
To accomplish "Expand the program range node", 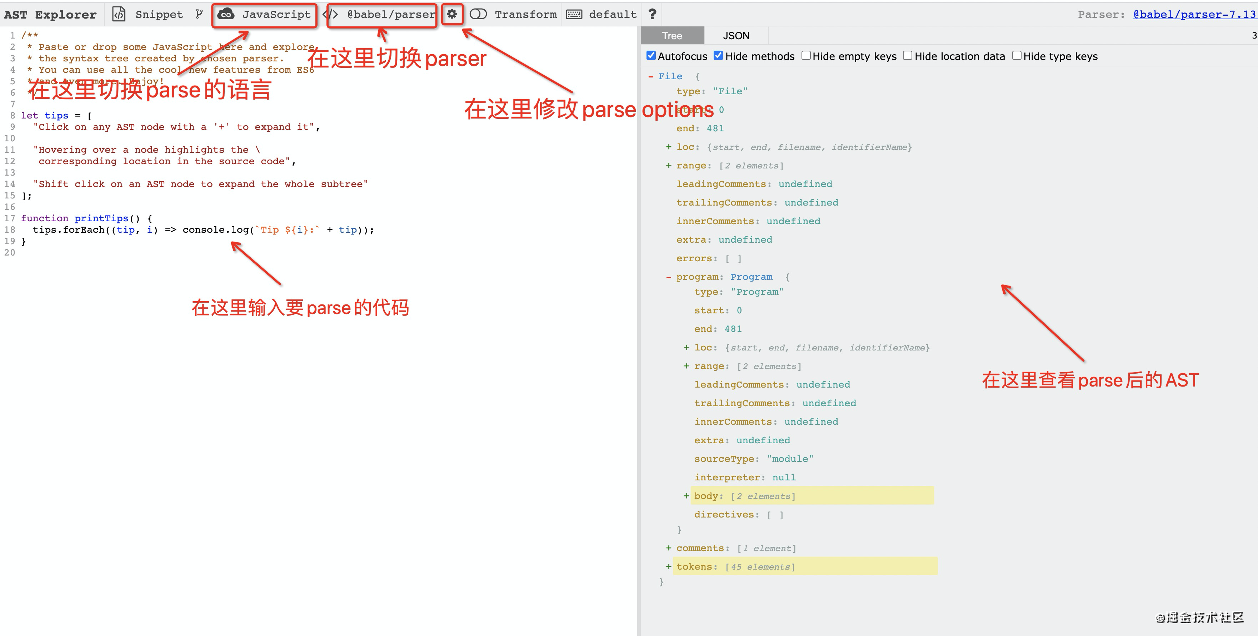I will click(687, 366).
